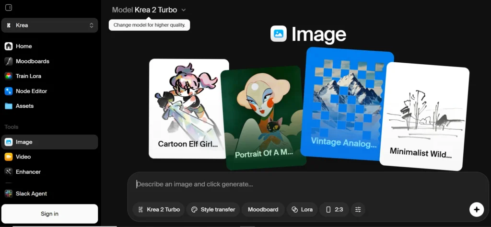Select the Portrait Of A M... example card

click(x=263, y=118)
